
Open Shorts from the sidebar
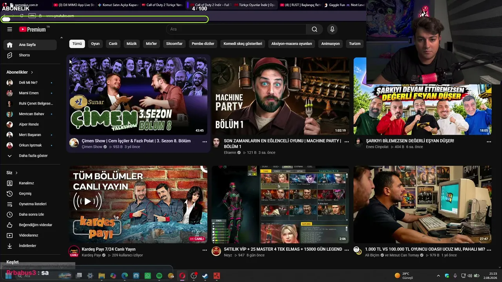(30, 55)
